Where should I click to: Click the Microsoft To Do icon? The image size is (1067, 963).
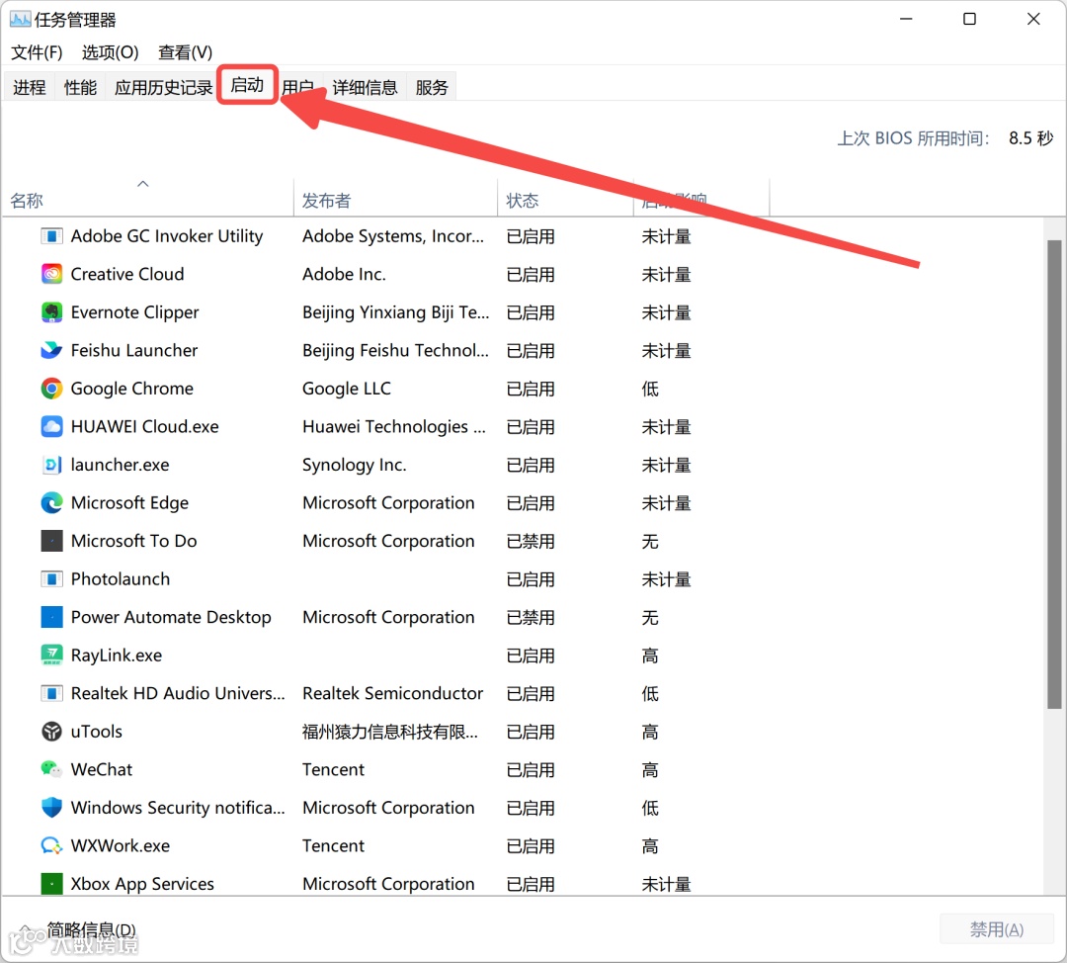51,542
